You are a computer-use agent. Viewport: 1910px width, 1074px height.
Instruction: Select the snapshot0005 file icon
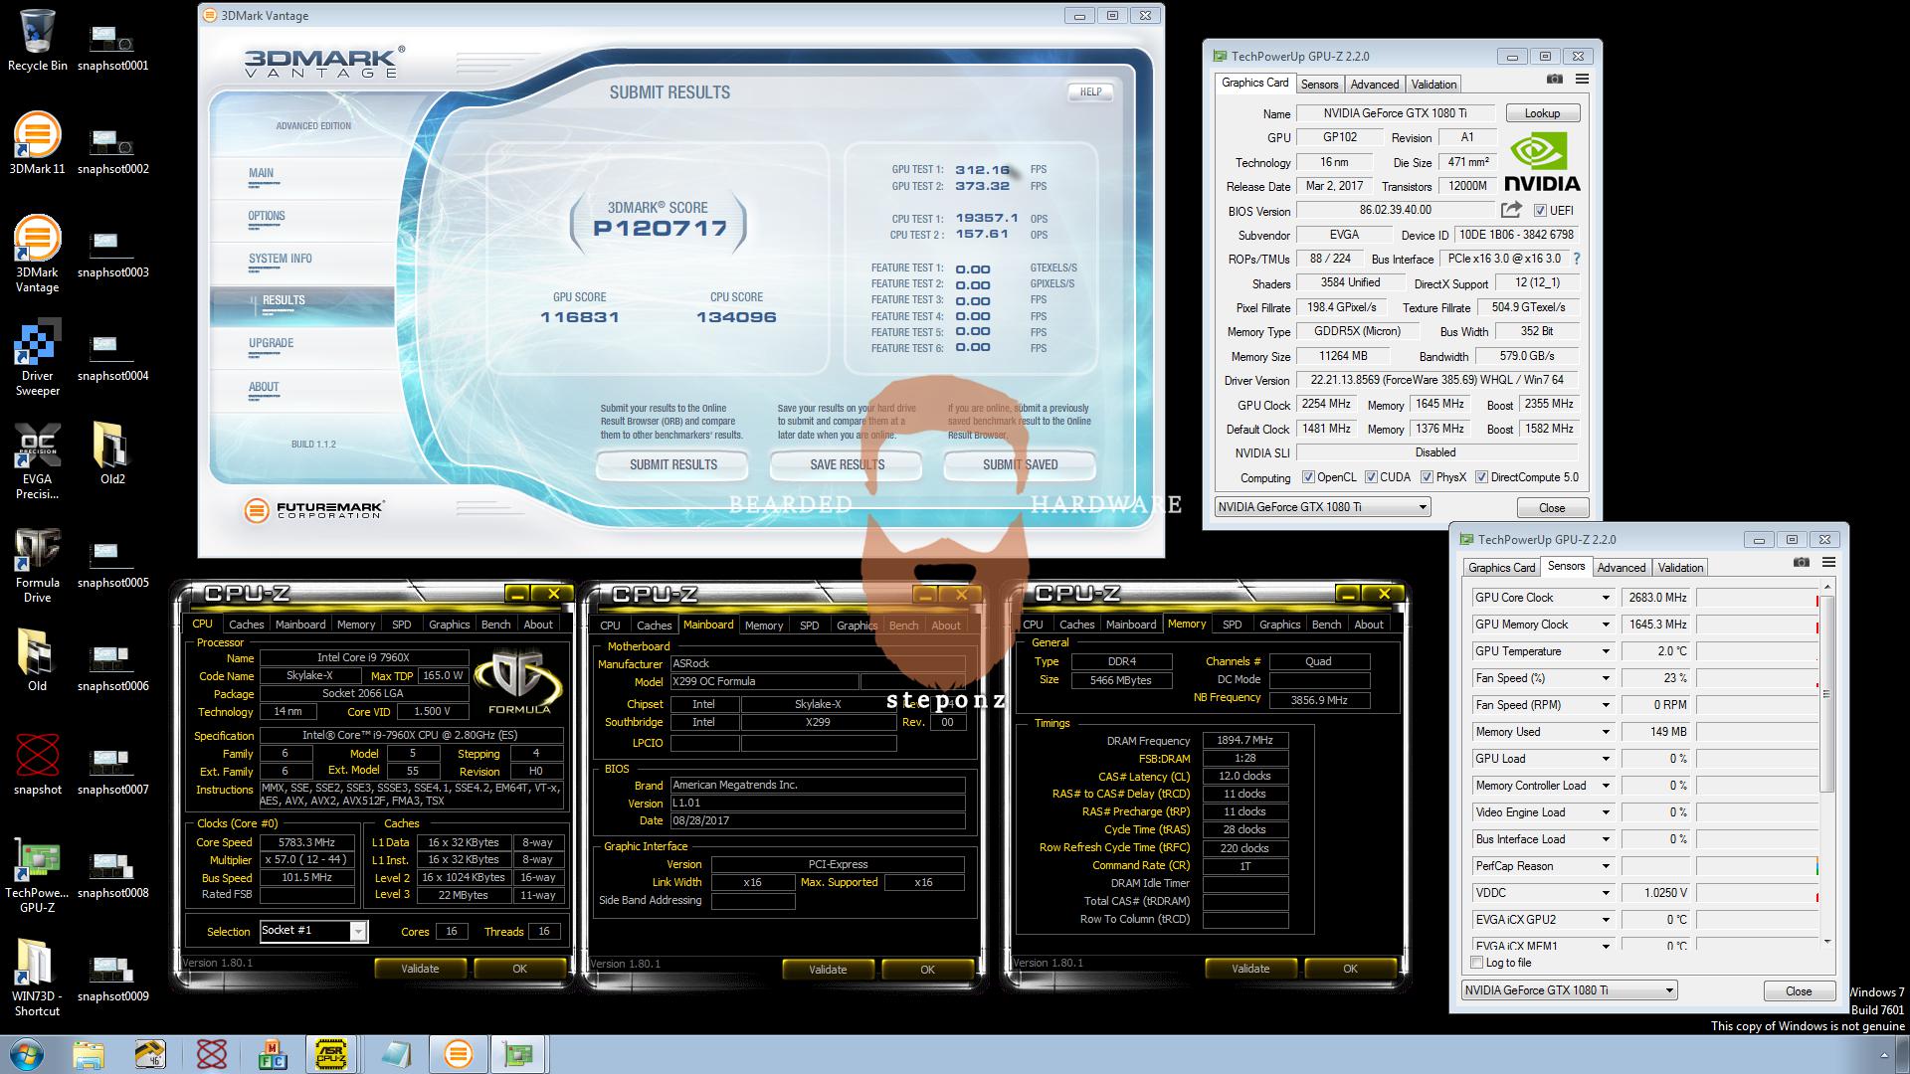coord(112,564)
